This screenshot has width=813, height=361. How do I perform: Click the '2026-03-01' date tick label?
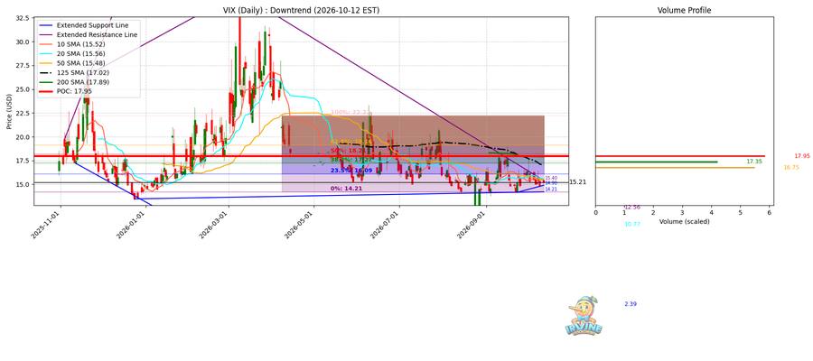click(215, 224)
